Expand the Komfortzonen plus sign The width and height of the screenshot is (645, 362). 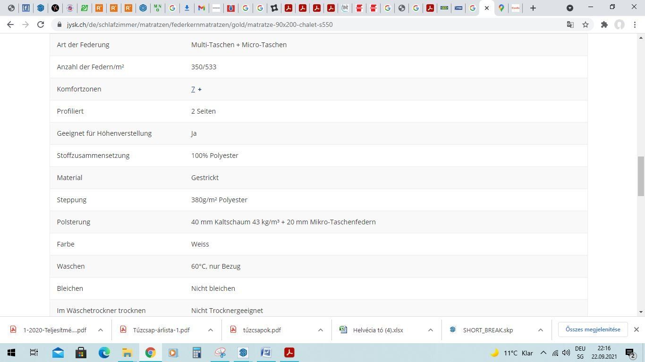[x=200, y=89]
